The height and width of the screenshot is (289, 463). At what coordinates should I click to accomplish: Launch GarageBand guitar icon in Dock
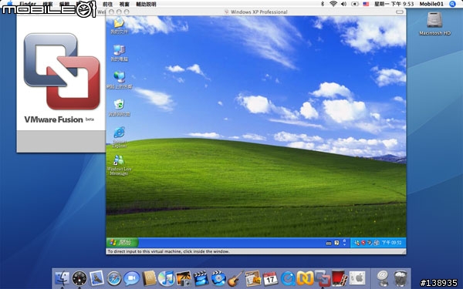pyautogui.click(x=235, y=278)
